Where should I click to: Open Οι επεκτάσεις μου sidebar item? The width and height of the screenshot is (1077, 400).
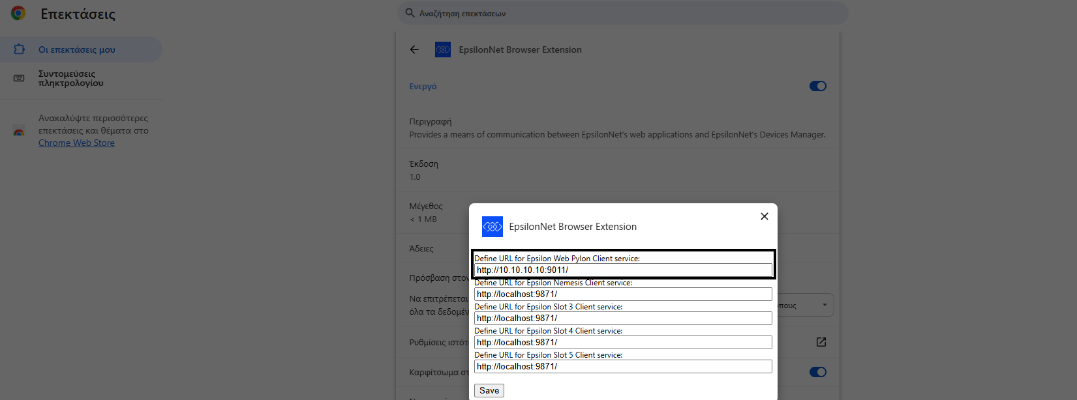[80, 50]
